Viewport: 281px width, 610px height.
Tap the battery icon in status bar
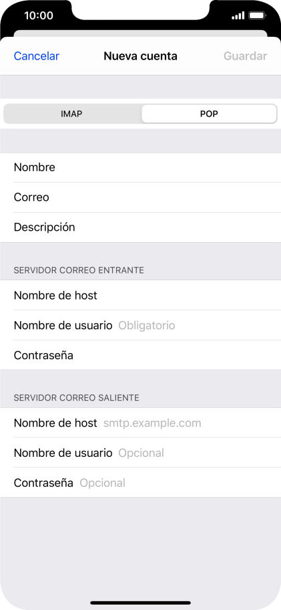256,15
